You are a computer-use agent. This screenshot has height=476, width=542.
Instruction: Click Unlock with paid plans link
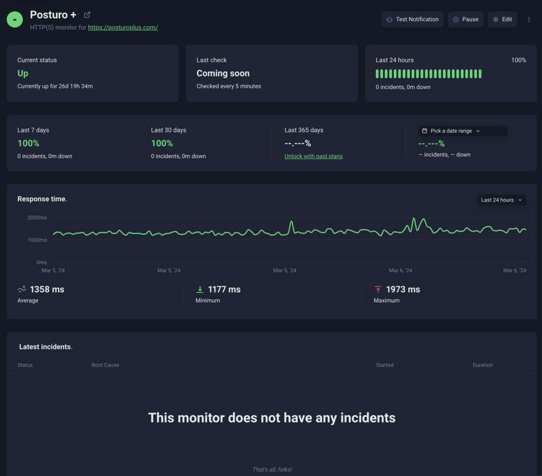click(313, 156)
